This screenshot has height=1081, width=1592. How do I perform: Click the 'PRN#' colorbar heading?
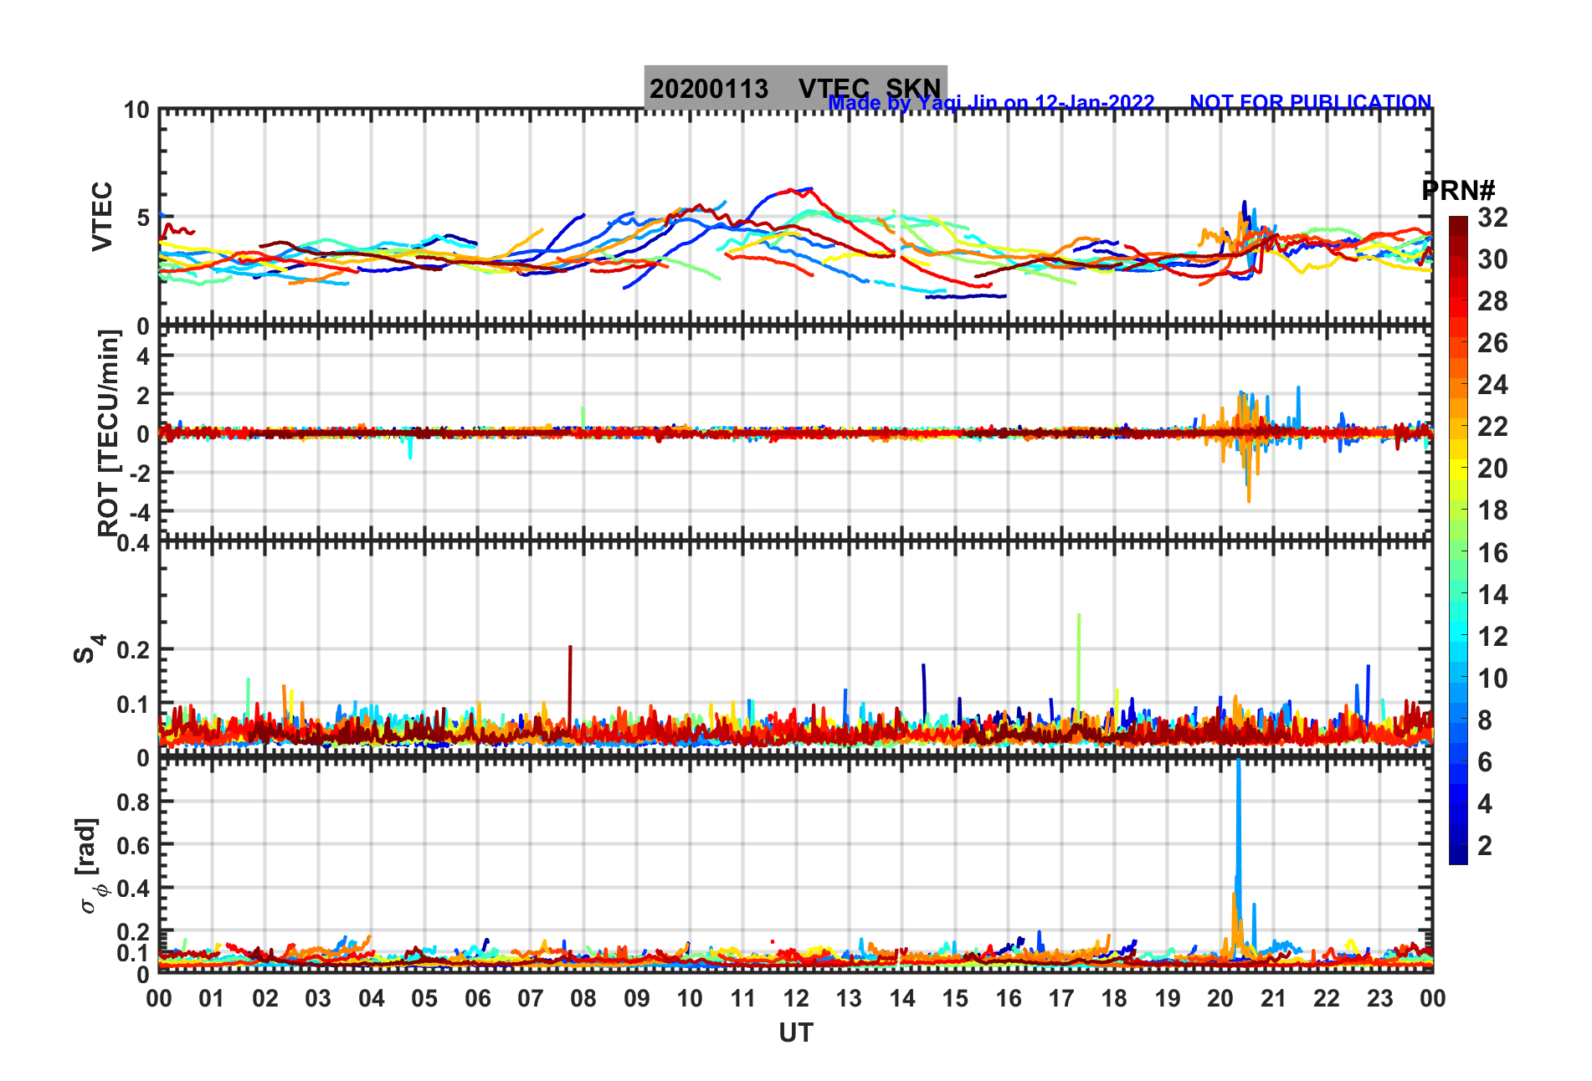pos(1458,191)
